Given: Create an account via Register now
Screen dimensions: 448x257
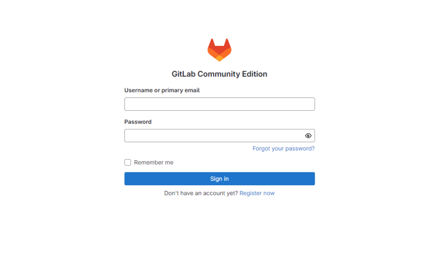Looking at the screenshot, I should pos(257,193).
